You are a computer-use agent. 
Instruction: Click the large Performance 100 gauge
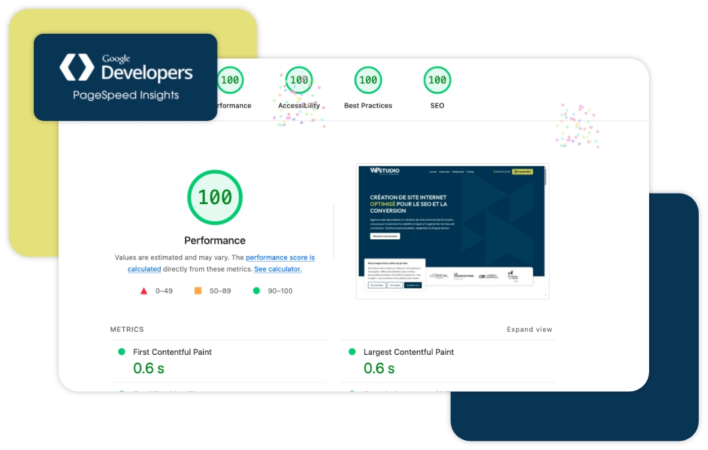(x=215, y=198)
